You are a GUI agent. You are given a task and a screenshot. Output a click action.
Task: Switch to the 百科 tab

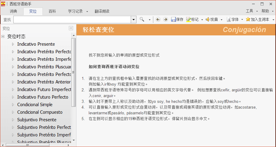(52, 11)
